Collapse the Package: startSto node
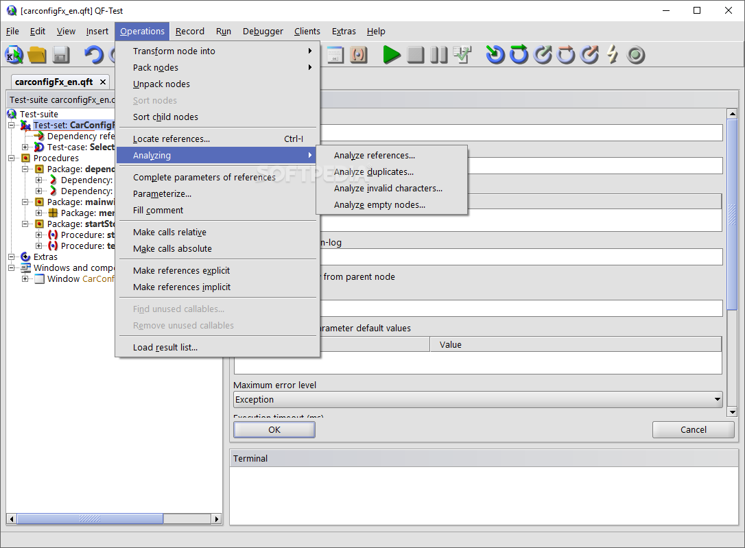The width and height of the screenshot is (745, 548). pos(25,224)
